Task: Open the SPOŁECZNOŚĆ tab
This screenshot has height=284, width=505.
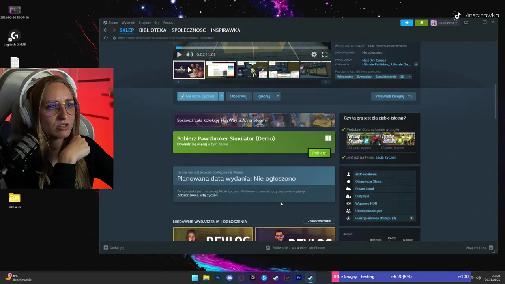Action: (x=189, y=30)
